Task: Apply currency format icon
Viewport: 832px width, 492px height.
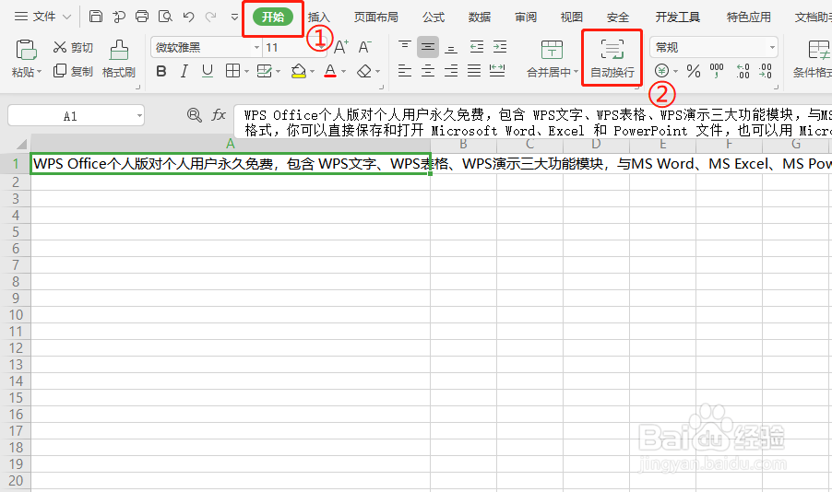Action: [661, 71]
